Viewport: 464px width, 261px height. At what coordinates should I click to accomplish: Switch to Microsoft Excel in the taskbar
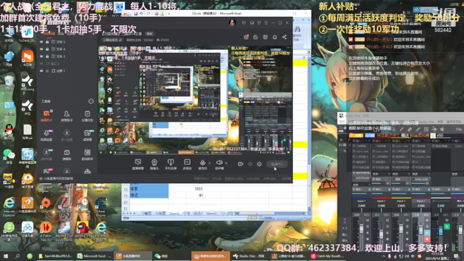click(95, 256)
